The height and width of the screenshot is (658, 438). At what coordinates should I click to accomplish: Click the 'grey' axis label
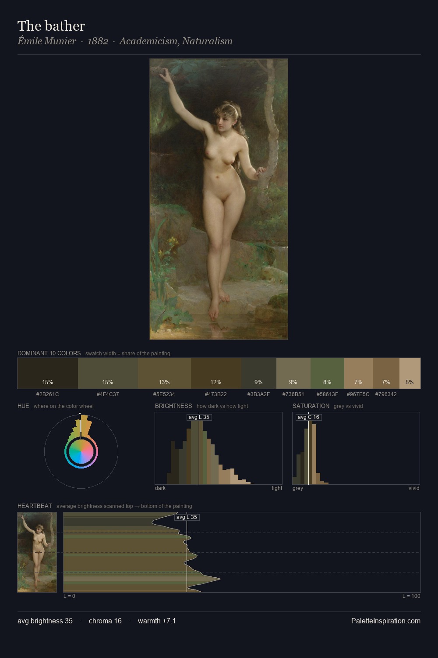[298, 488]
